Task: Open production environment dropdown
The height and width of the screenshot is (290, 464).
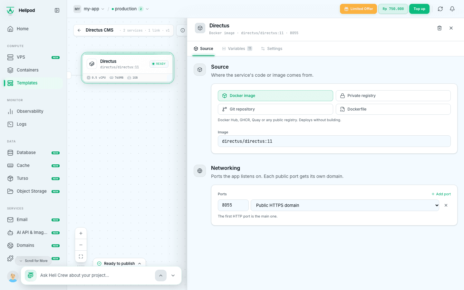Action: (130, 9)
